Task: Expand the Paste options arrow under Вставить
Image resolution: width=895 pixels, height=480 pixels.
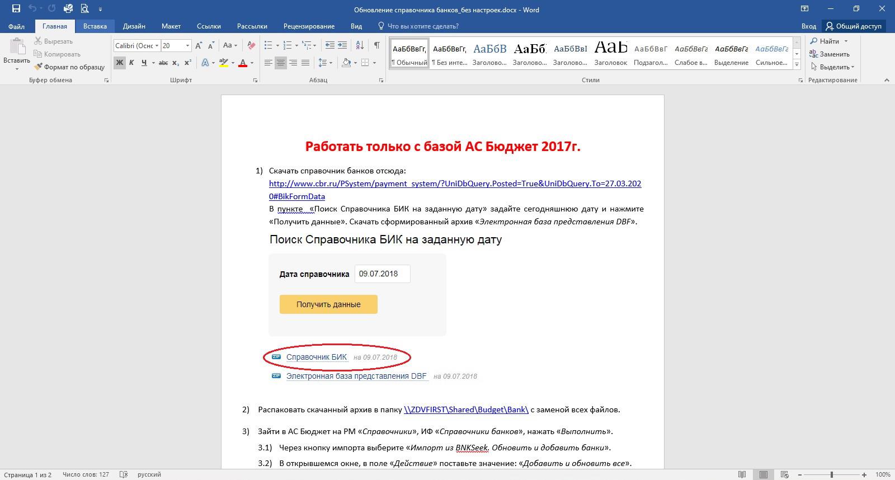Action: [x=17, y=69]
